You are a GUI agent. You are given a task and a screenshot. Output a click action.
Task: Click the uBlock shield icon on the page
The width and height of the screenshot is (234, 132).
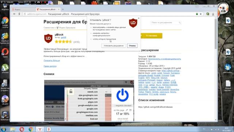click(x=48, y=38)
